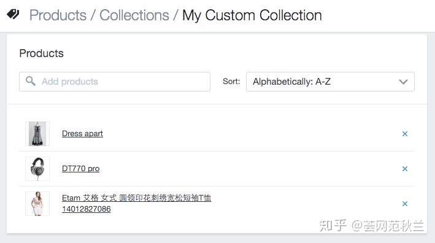Focus the Add products search field
Screen dimensions: 435x243
coord(115,82)
